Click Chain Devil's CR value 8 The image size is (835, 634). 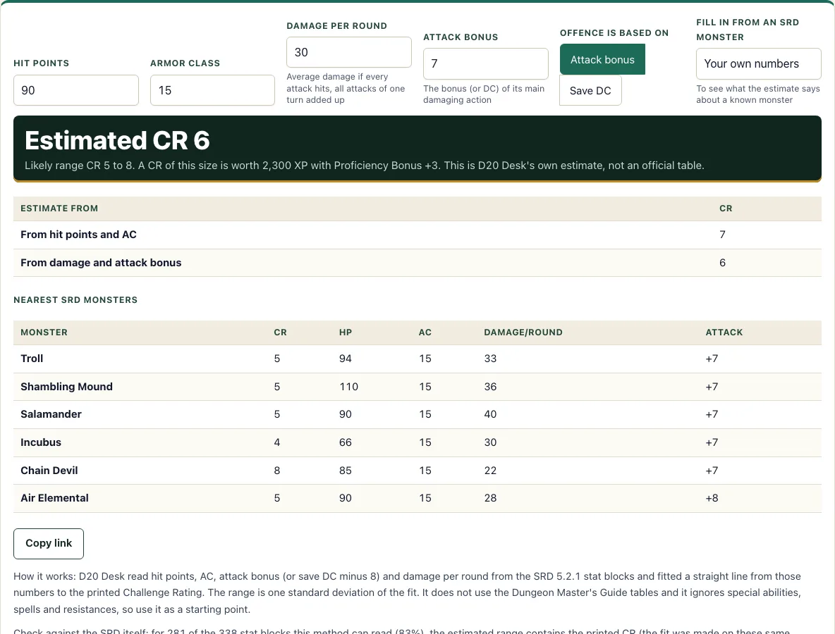pyautogui.click(x=277, y=471)
